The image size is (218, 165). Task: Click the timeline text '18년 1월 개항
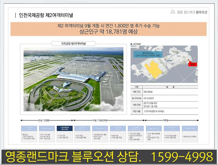63,137
